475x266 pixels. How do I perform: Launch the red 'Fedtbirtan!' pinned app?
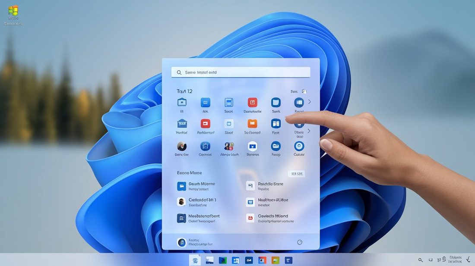206,124
